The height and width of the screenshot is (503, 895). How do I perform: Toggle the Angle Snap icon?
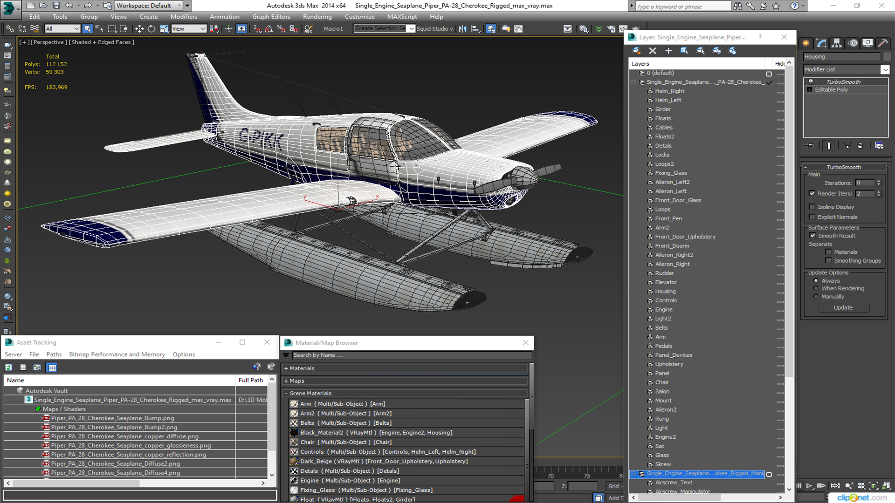(x=269, y=29)
